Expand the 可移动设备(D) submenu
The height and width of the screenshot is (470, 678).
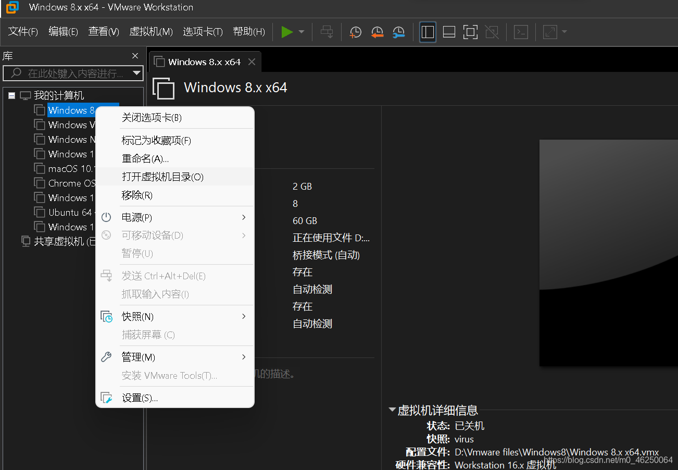click(x=175, y=236)
